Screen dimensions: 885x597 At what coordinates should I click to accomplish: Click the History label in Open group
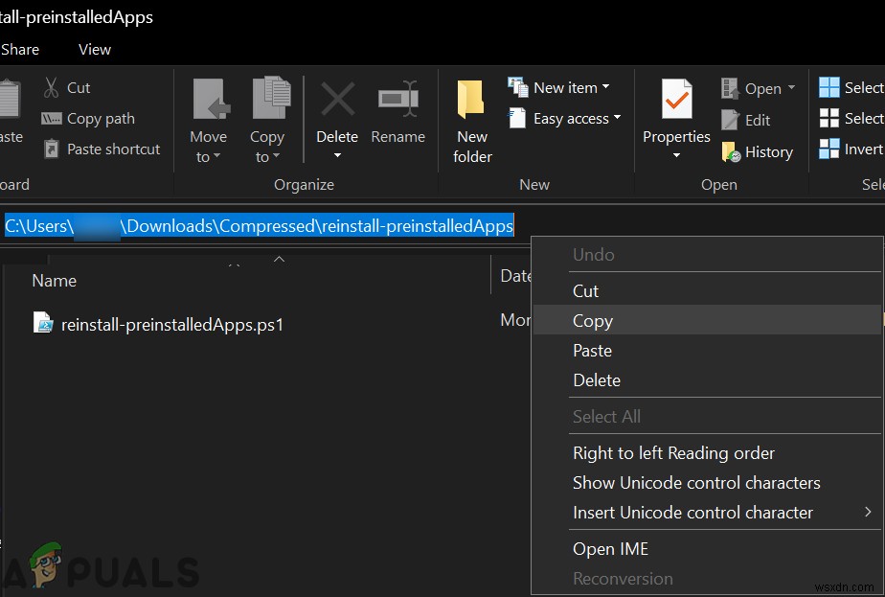click(769, 152)
